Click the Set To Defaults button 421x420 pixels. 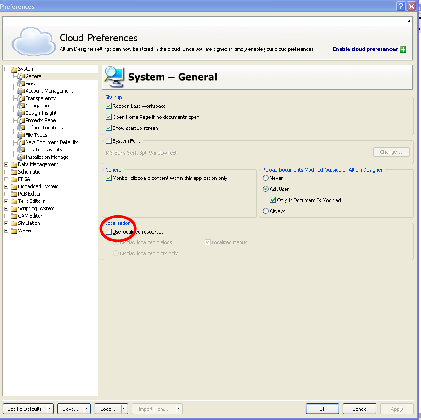tap(25, 409)
